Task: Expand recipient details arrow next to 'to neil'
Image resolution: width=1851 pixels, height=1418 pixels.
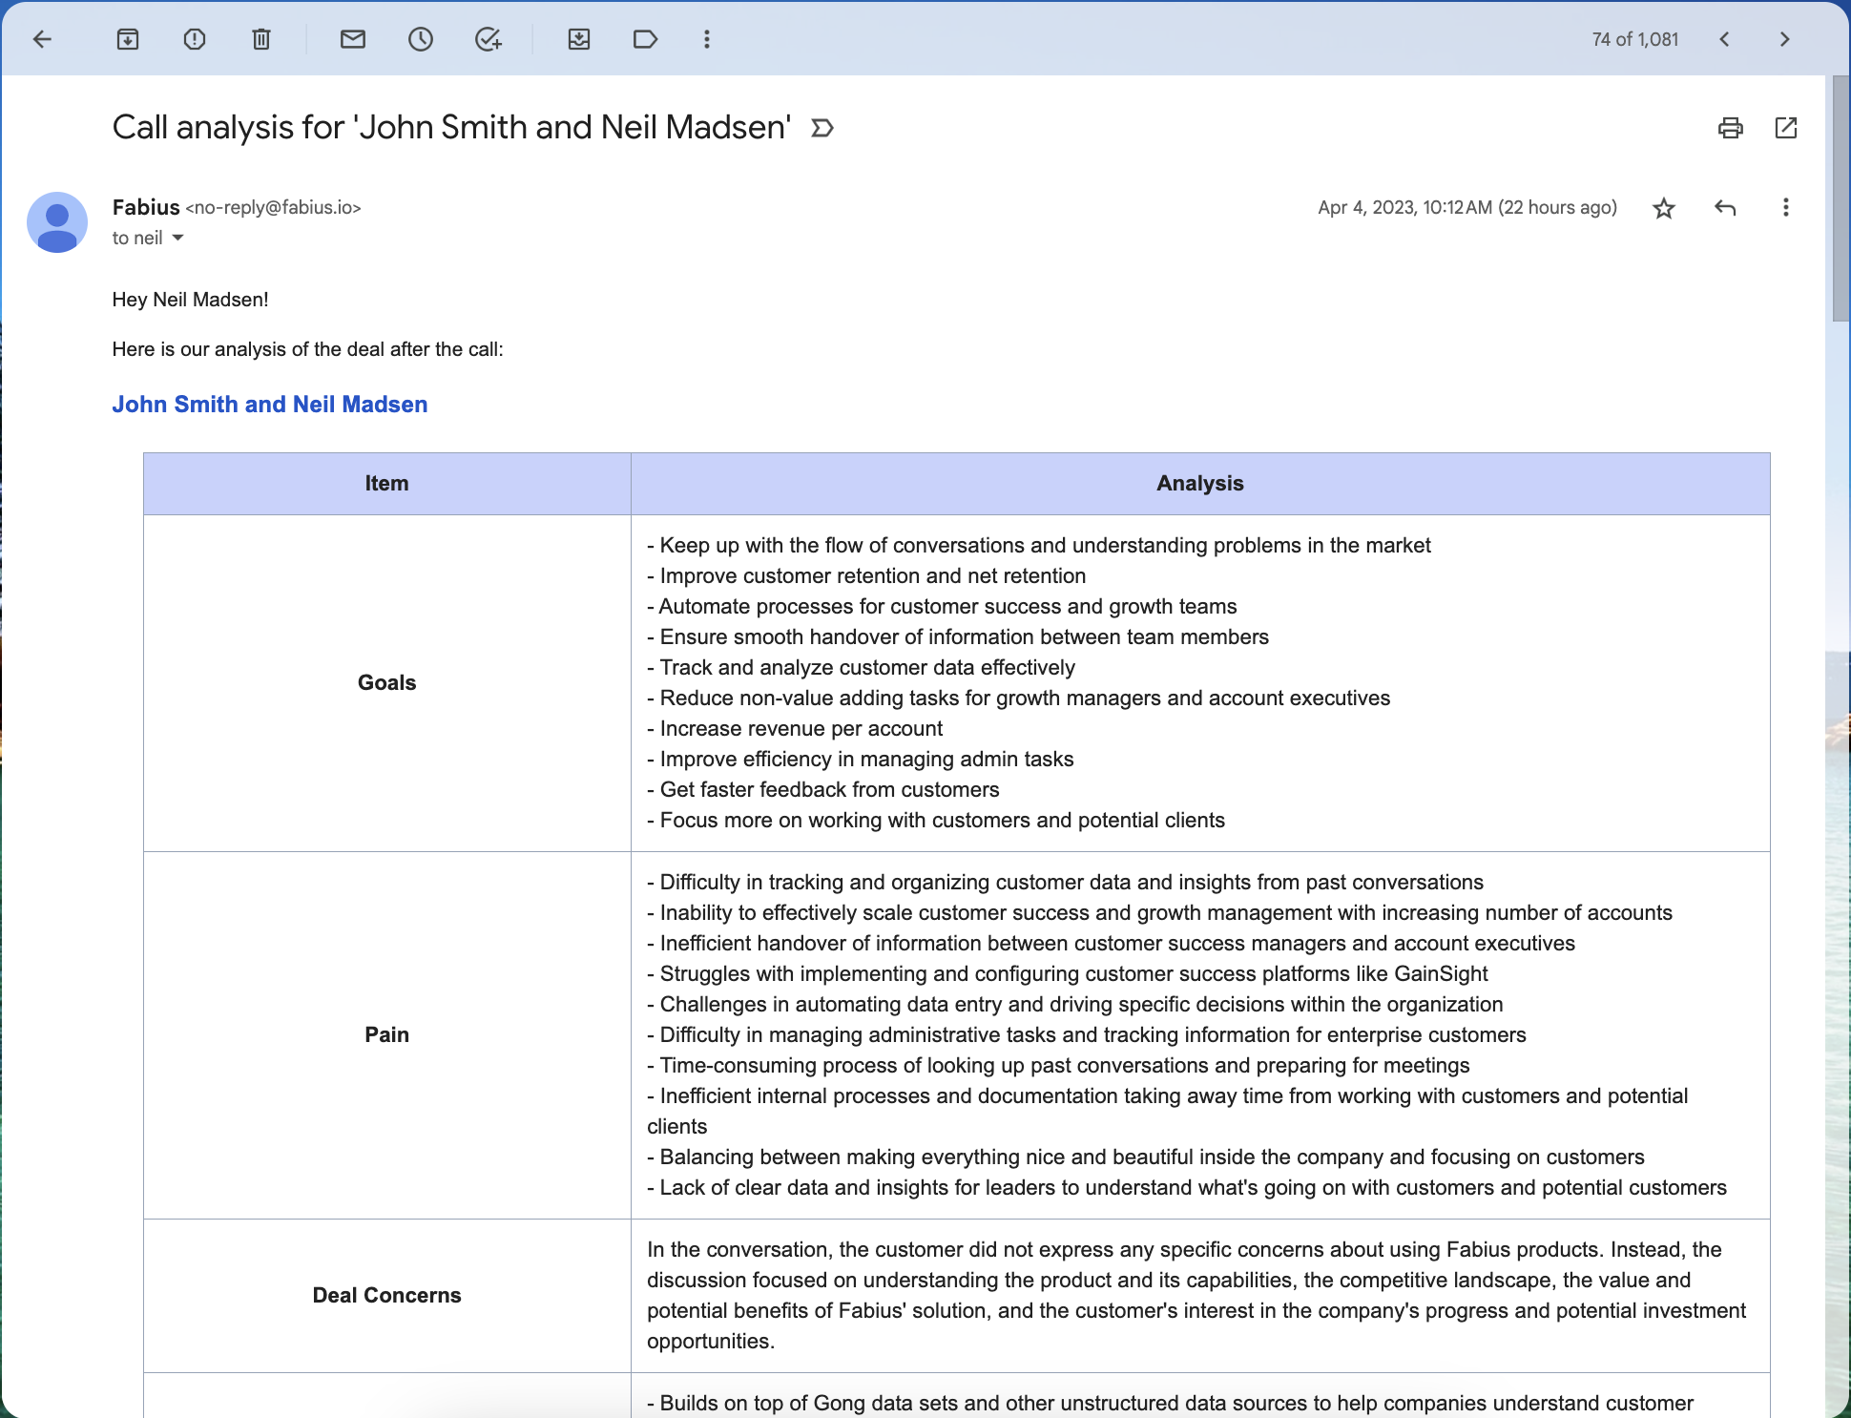Action: (x=177, y=238)
